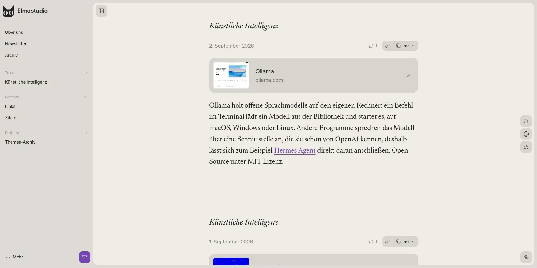The height and width of the screenshot is (268, 537).
Task: Open .md dropdown on 1. September post
Action: 406,242
